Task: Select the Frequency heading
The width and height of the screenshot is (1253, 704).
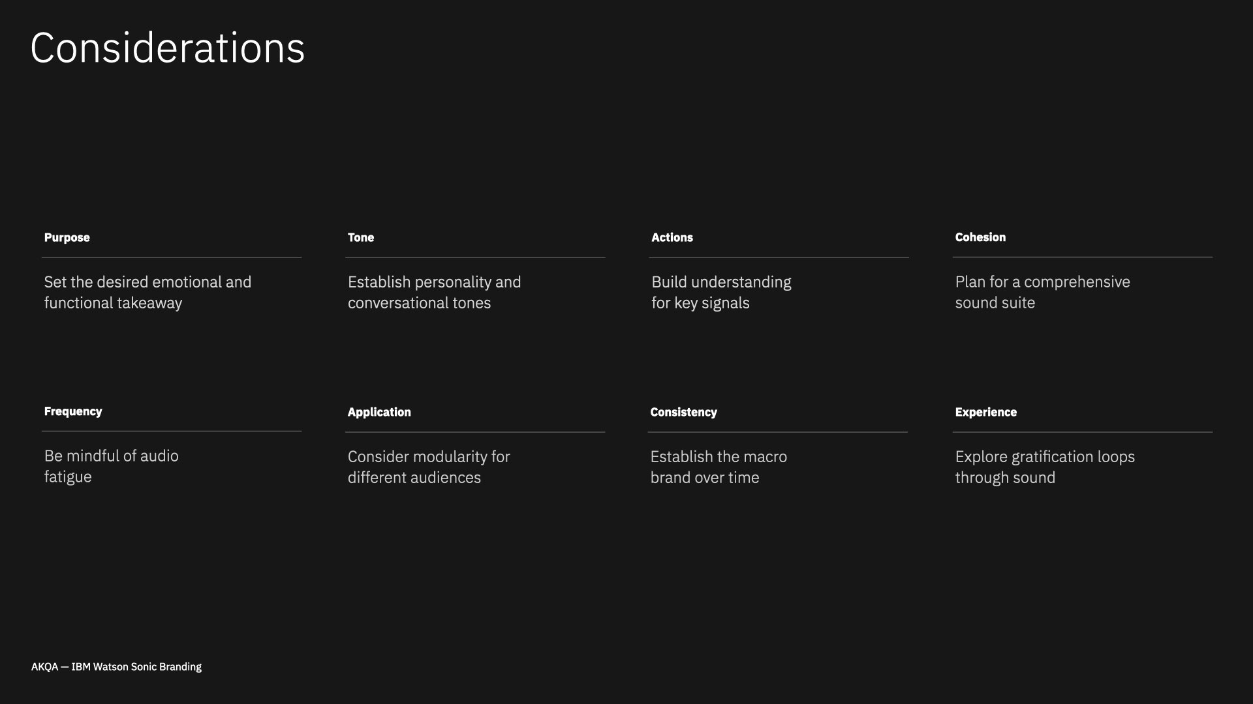Action: coord(73,411)
